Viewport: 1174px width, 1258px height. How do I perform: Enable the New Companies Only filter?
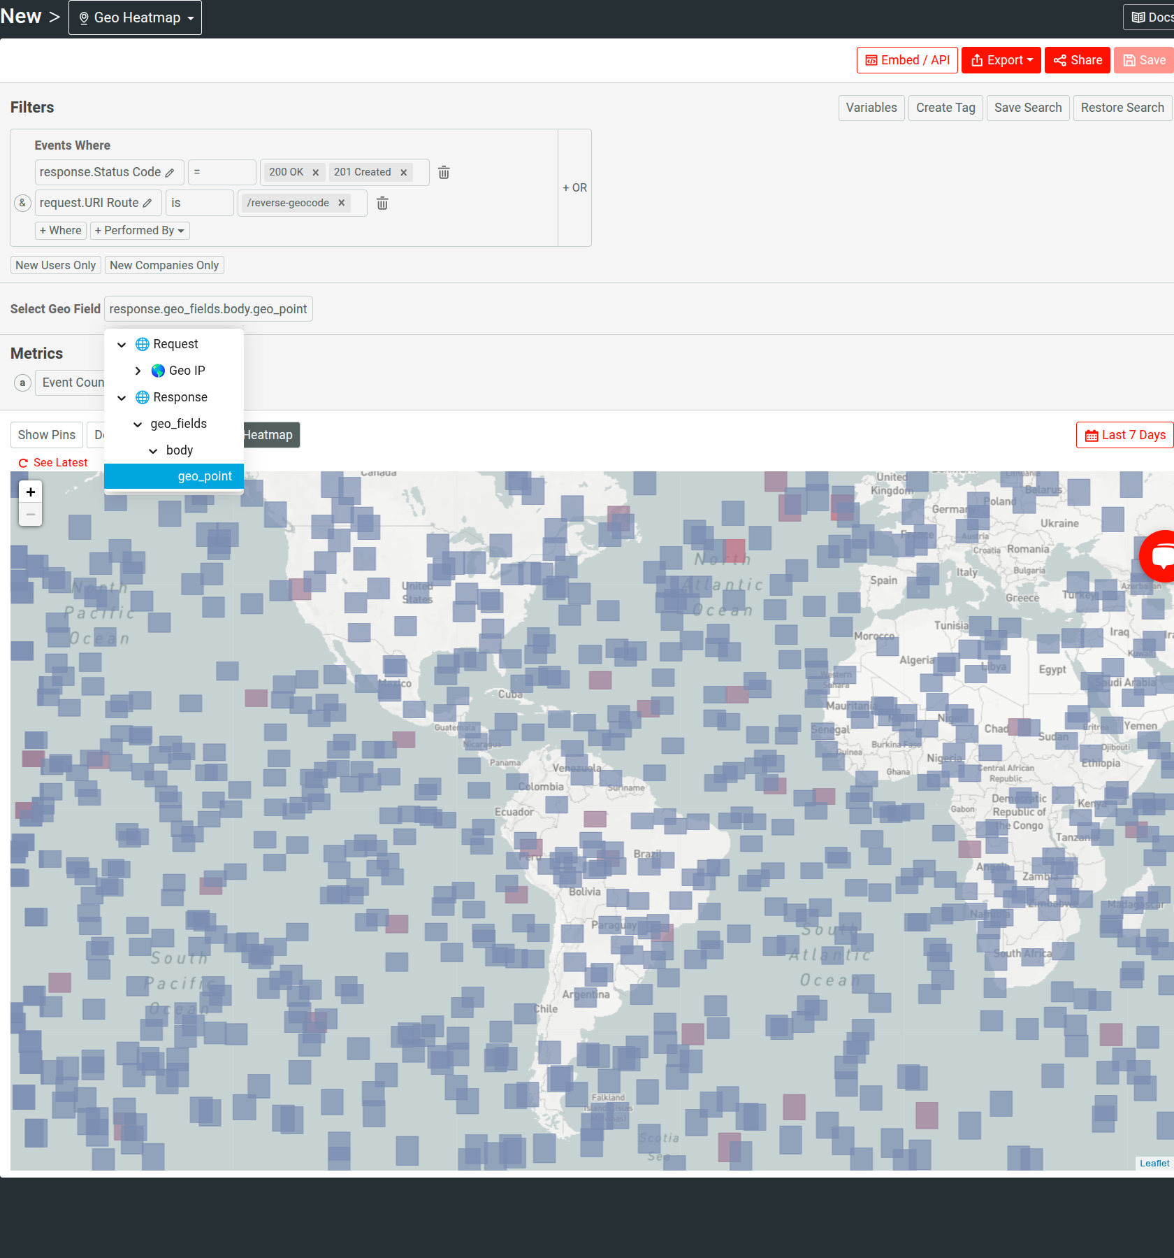pos(164,265)
